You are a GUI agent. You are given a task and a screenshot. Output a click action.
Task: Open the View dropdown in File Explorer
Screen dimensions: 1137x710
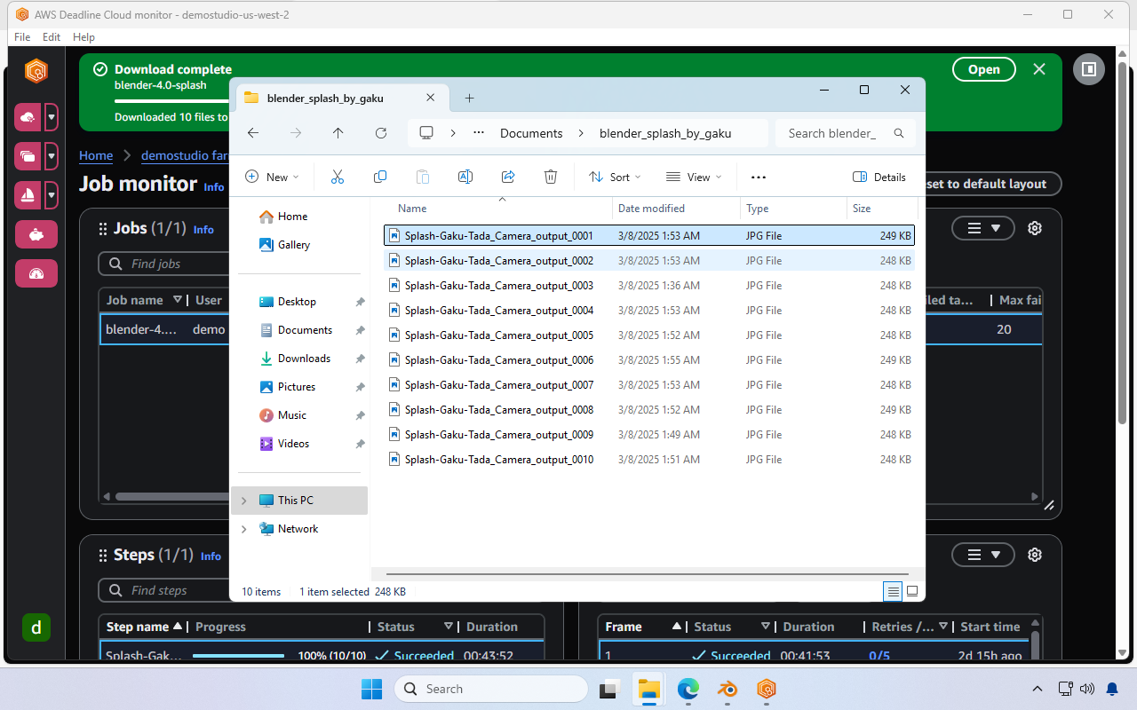pyautogui.click(x=693, y=177)
